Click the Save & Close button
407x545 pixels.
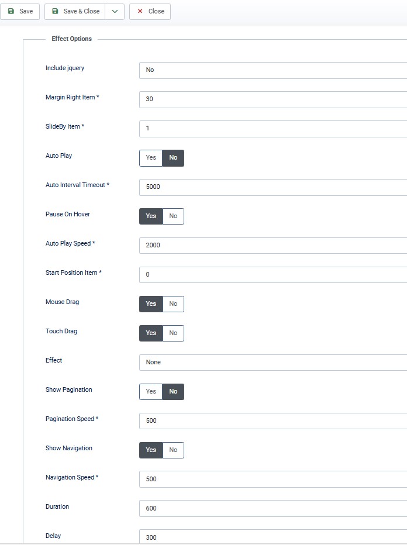tap(75, 11)
